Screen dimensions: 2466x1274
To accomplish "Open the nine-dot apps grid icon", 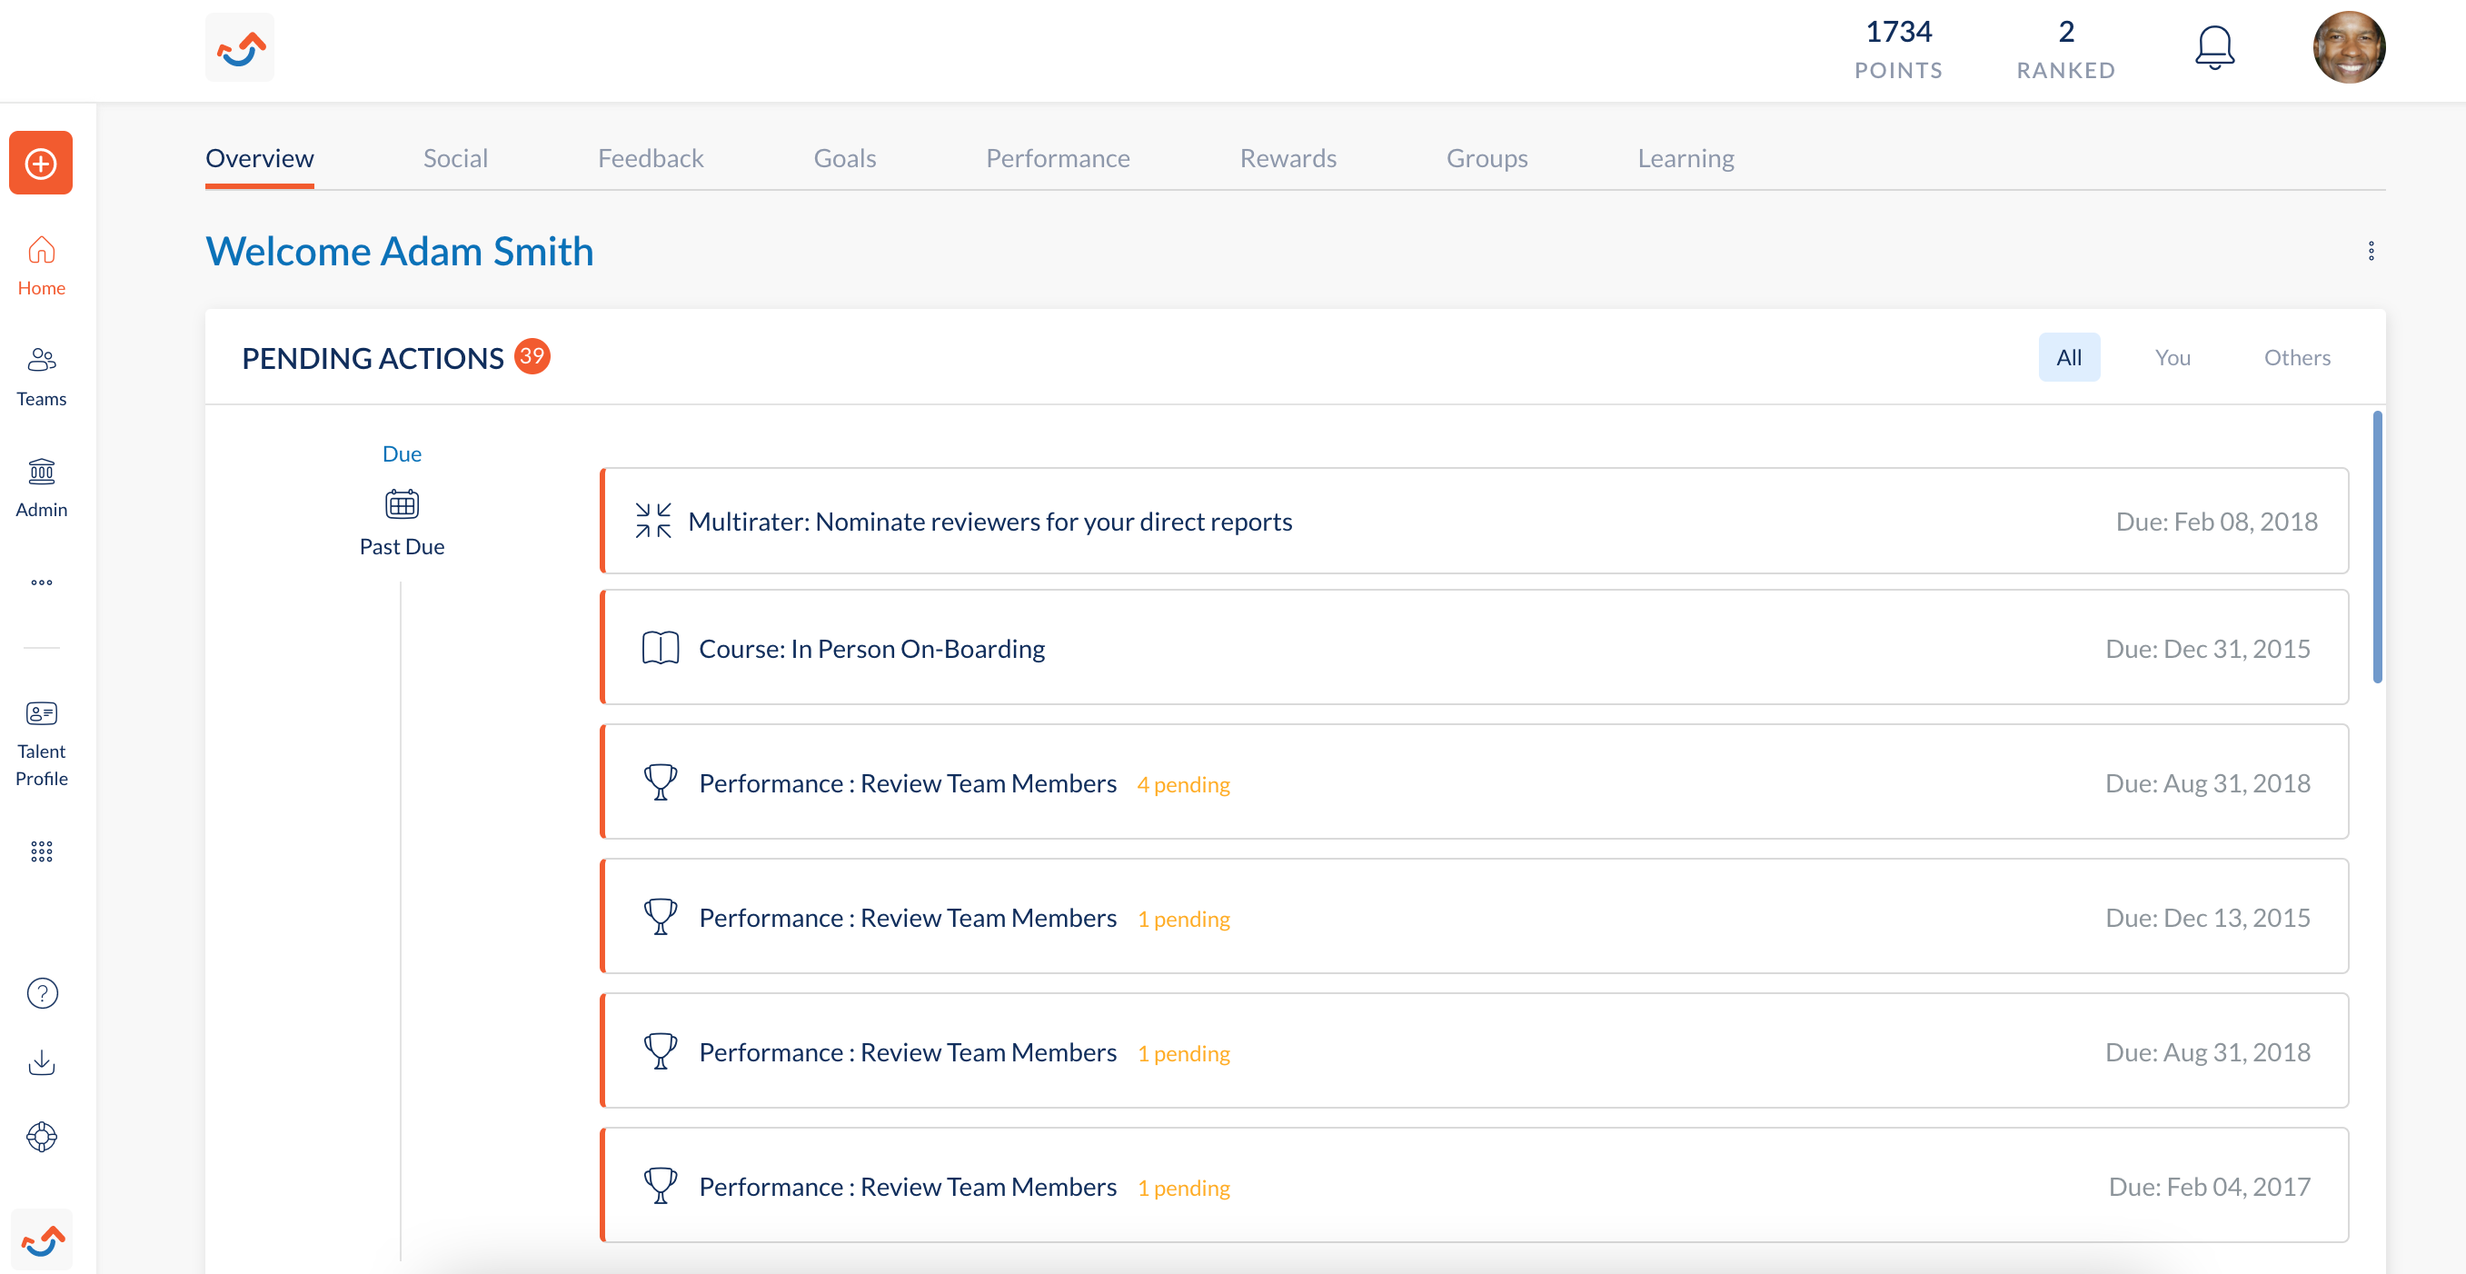I will point(41,851).
